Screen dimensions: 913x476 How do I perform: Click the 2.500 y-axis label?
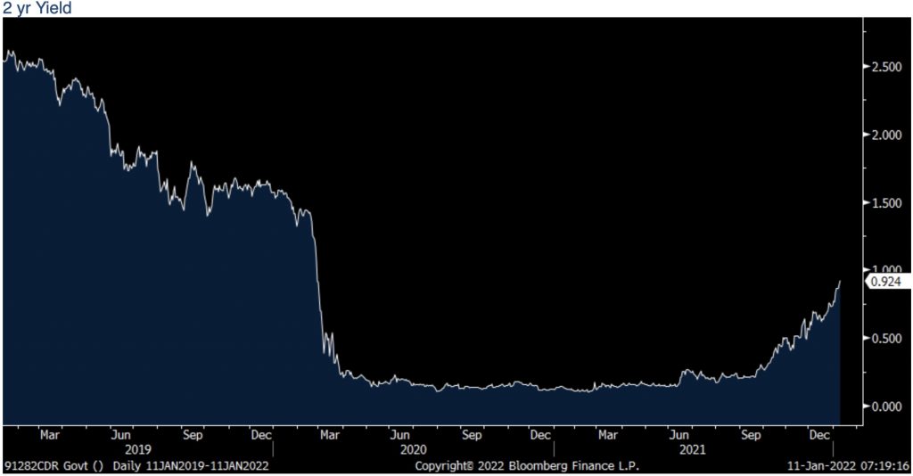point(886,67)
